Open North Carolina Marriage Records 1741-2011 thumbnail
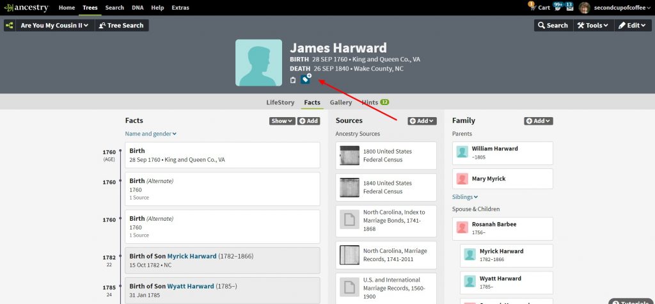This screenshot has width=655, height=304. [349, 255]
